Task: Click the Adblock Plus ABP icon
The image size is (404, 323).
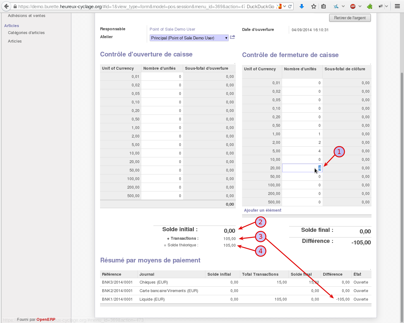Action: (x=353, y=6)
